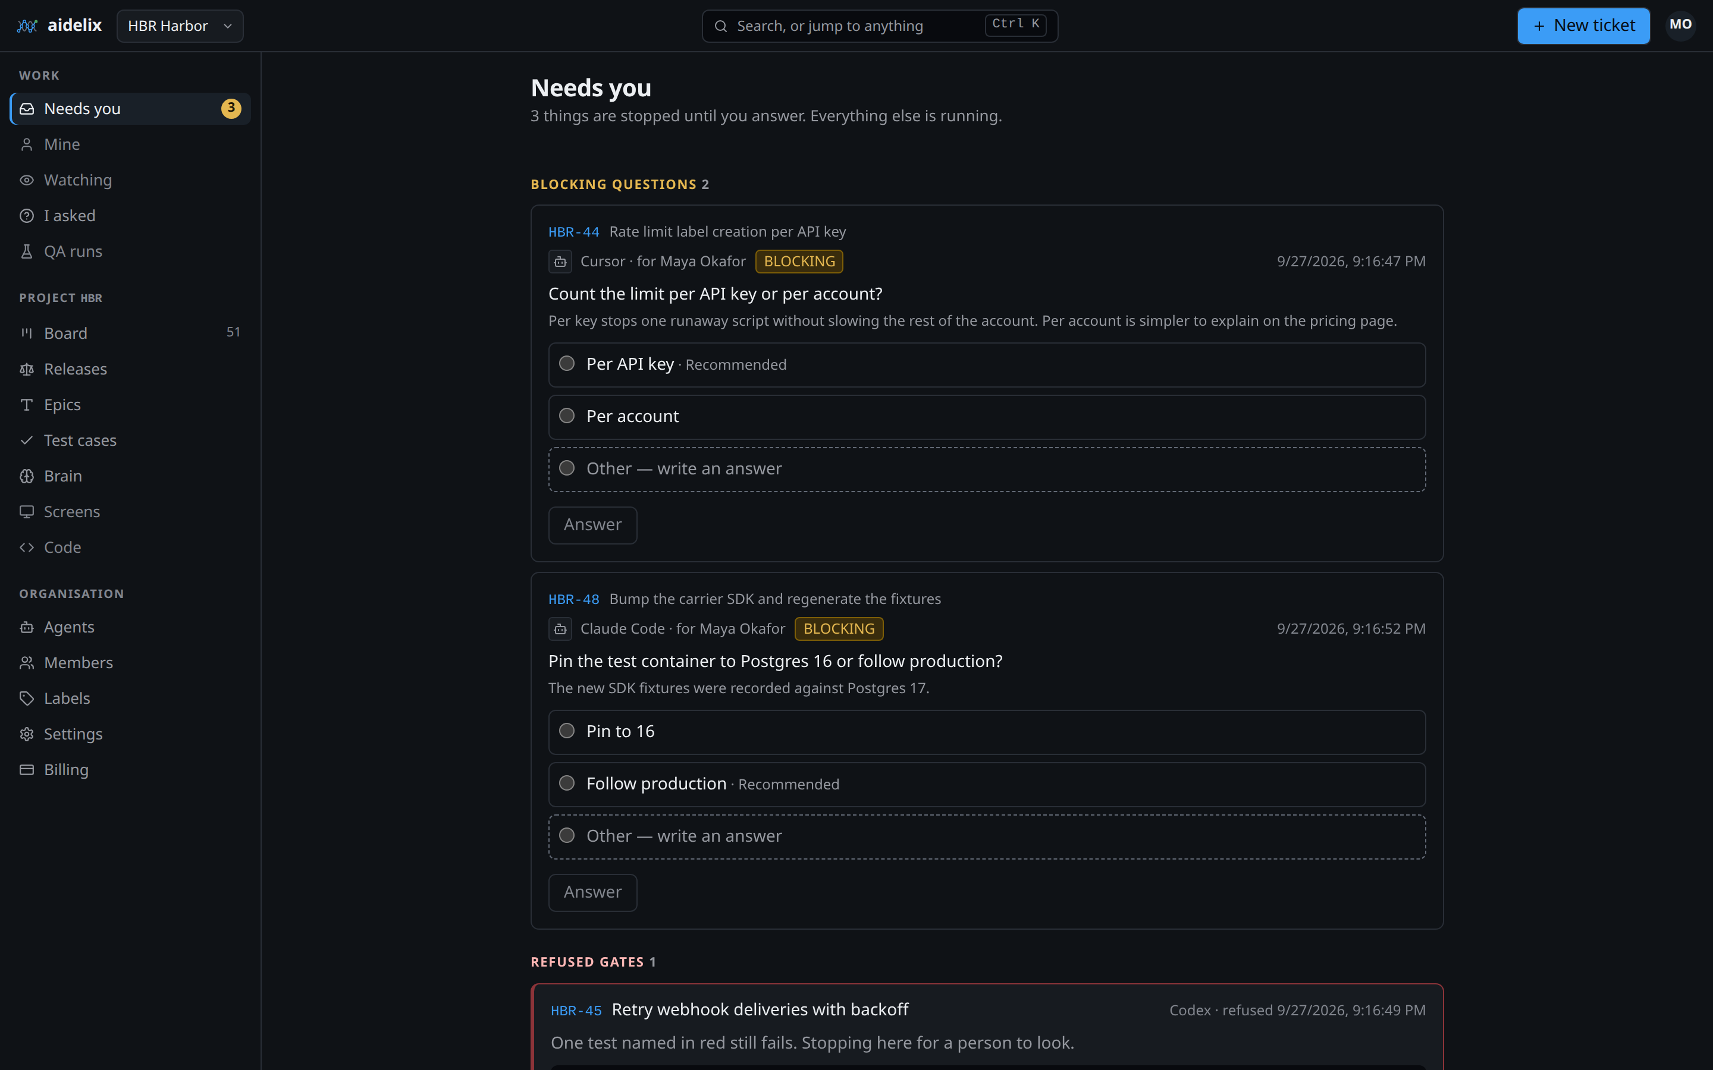
Task: Click the BLOCKING badge on HBR-48
Action: point(839,629)
